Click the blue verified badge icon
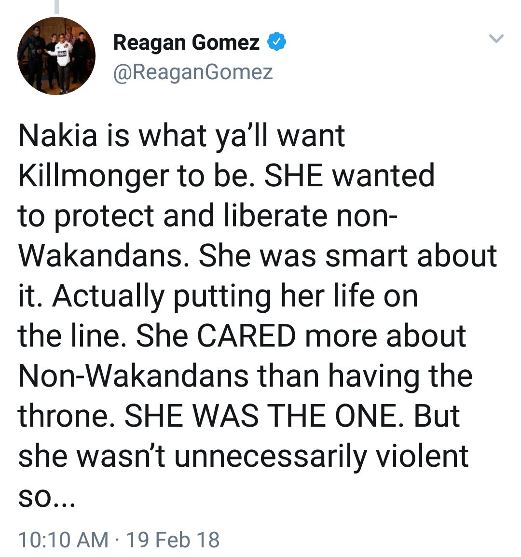This screenshot has width=521, height=557. pyautogui.click(x=277, y=42)
